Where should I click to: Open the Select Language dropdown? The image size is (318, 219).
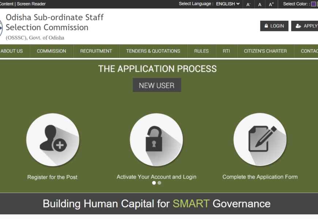point(227,4)
